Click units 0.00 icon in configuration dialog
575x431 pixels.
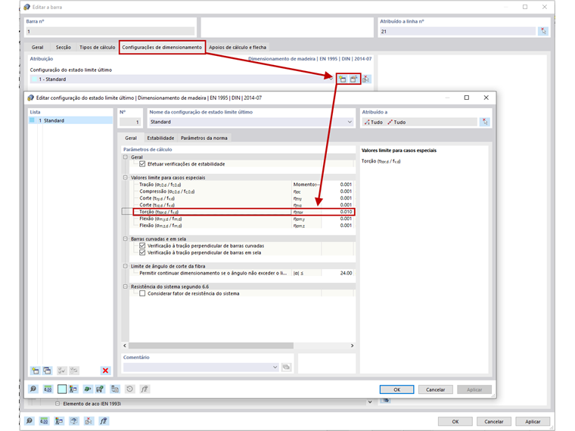coord(48,389)
